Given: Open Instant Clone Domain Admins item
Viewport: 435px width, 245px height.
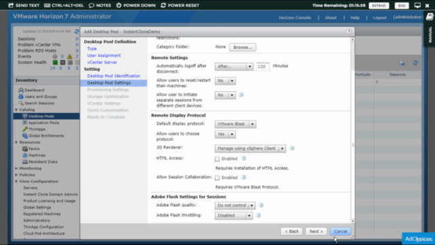Looking at the screenshot, I should tap(50, 195).
